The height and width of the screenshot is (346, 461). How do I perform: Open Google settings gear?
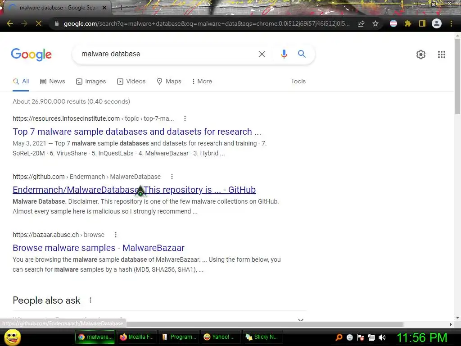pos(421,55)
